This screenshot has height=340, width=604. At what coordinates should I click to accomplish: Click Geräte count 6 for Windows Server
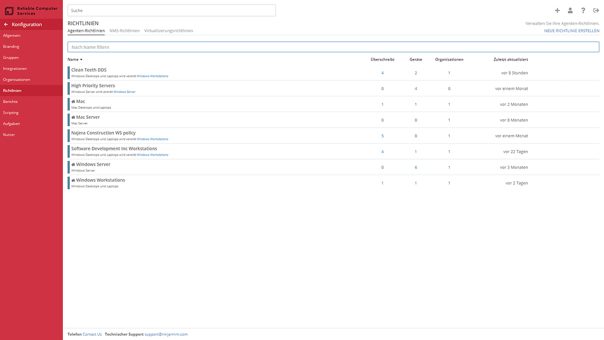(x=416, y=167)
